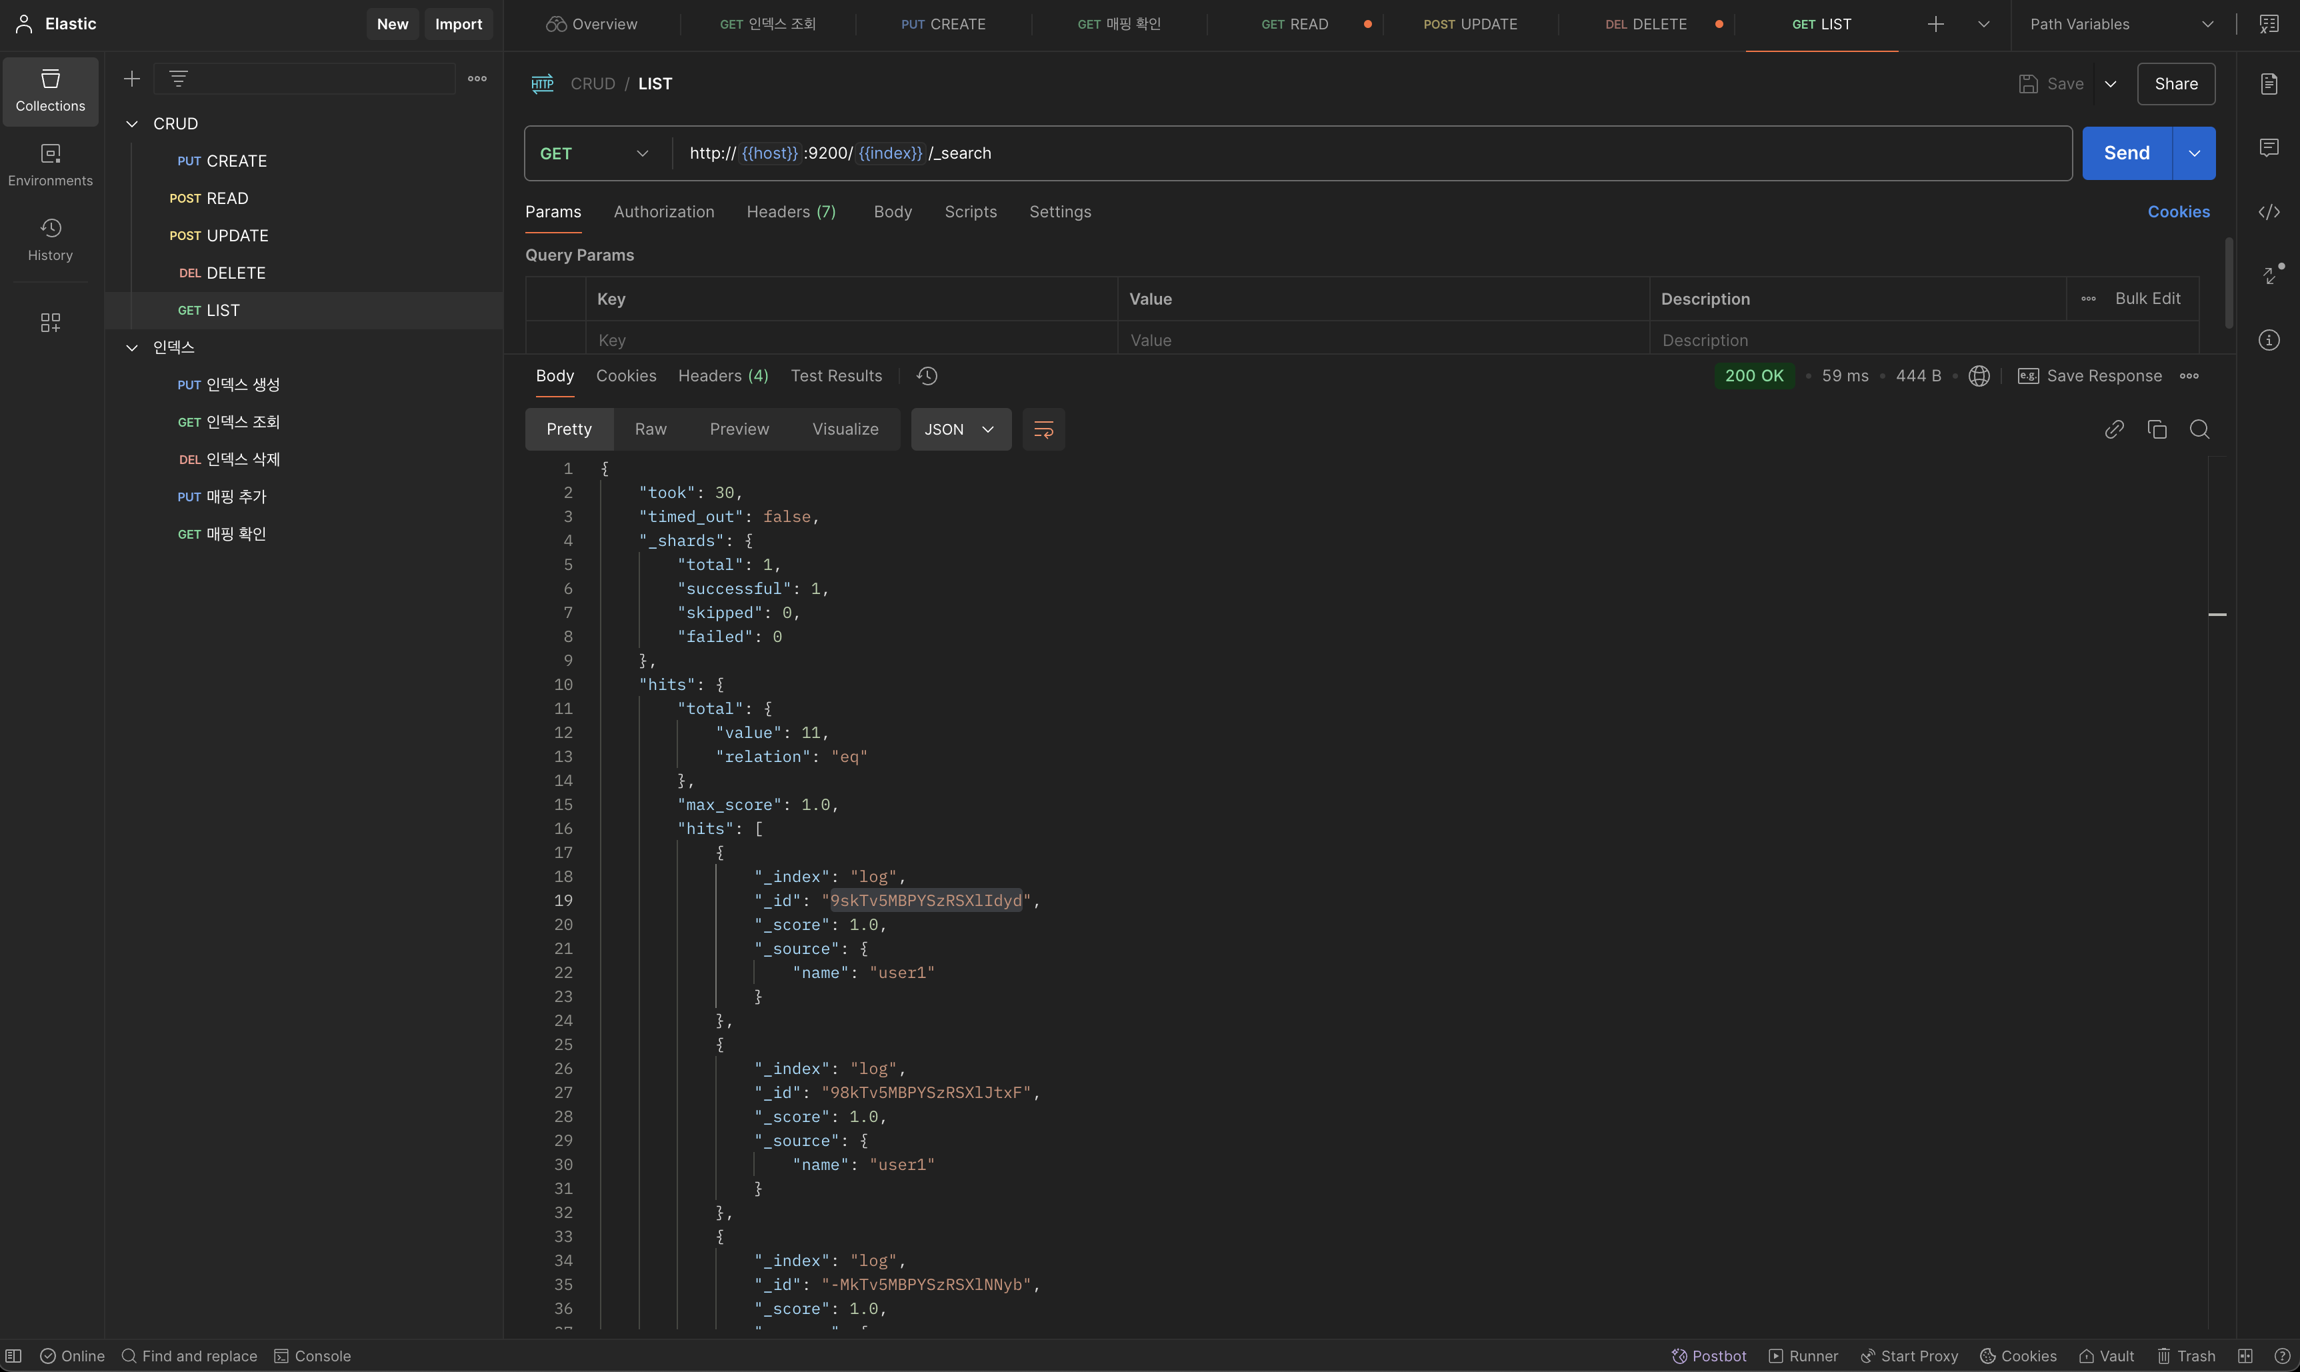Open the JSON format dropdown

pos(959,429)
